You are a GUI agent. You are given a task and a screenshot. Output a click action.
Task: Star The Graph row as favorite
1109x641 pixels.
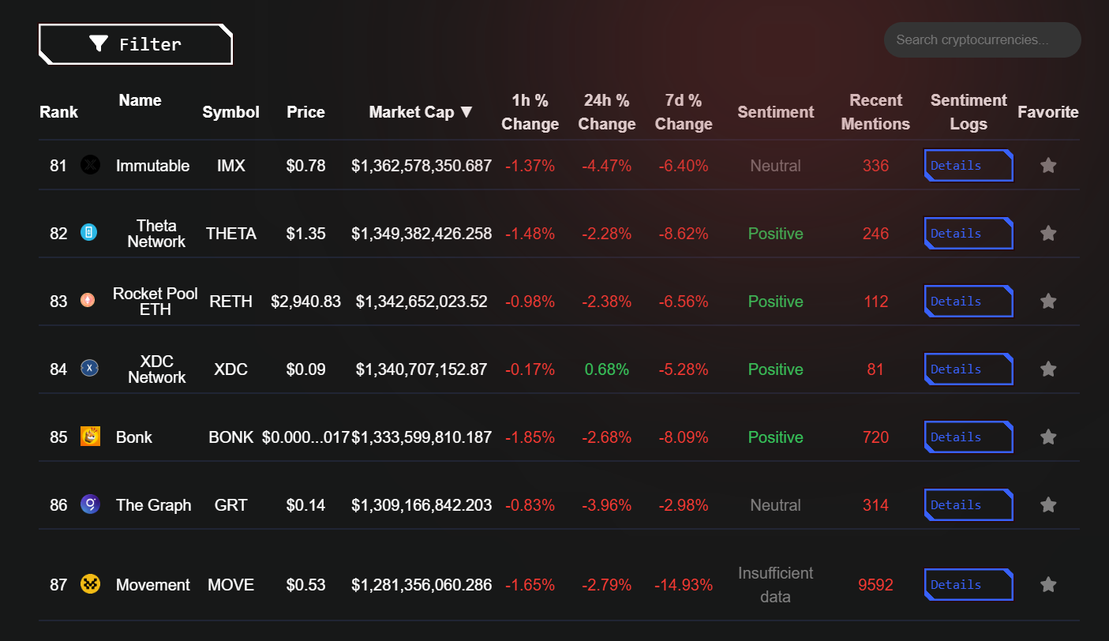[1048, 504]
